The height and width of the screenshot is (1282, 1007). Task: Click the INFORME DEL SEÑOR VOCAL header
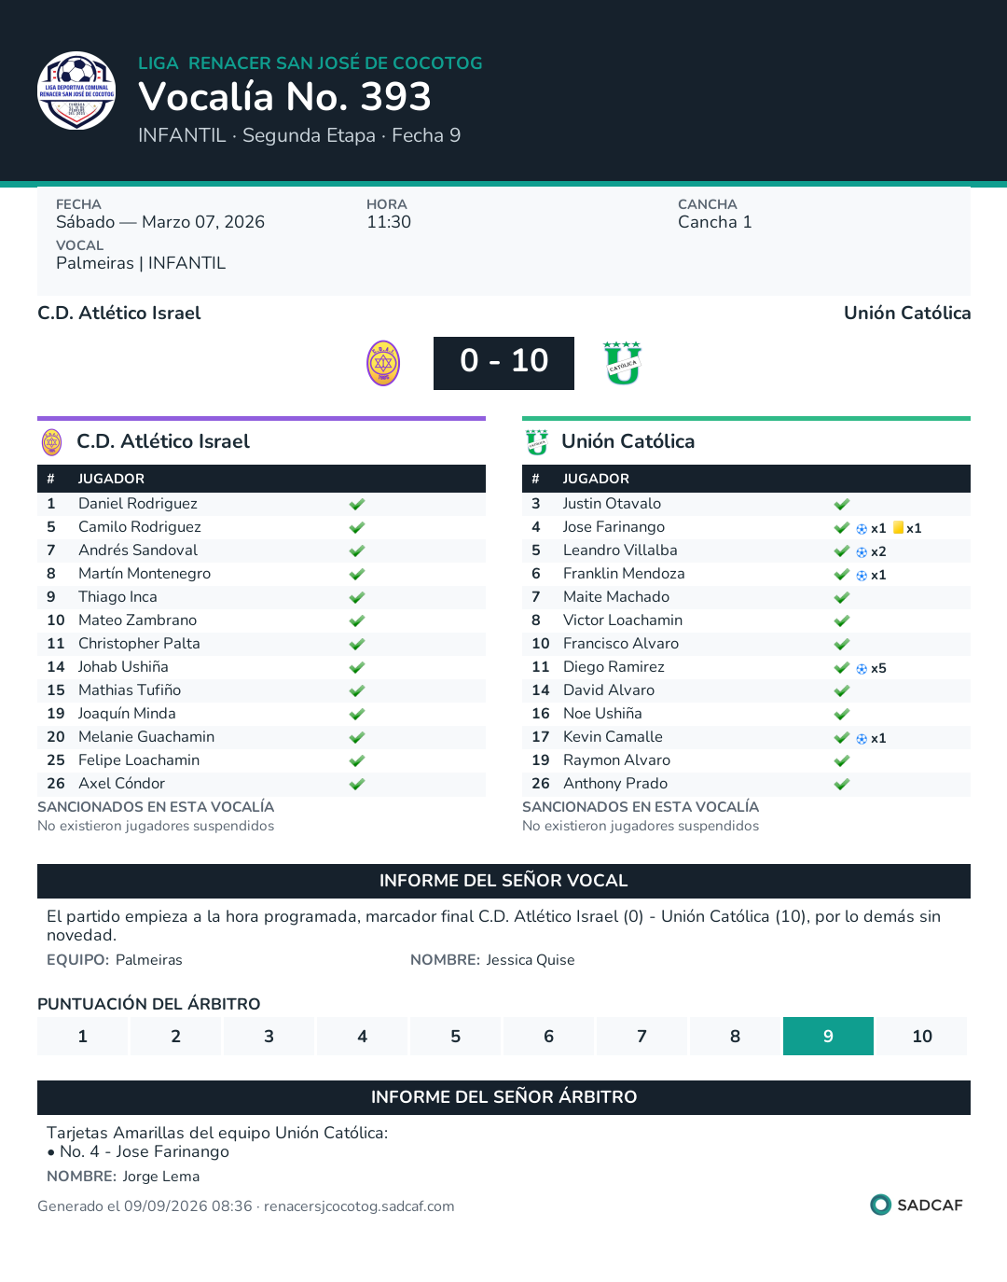(x=504, y=881)
